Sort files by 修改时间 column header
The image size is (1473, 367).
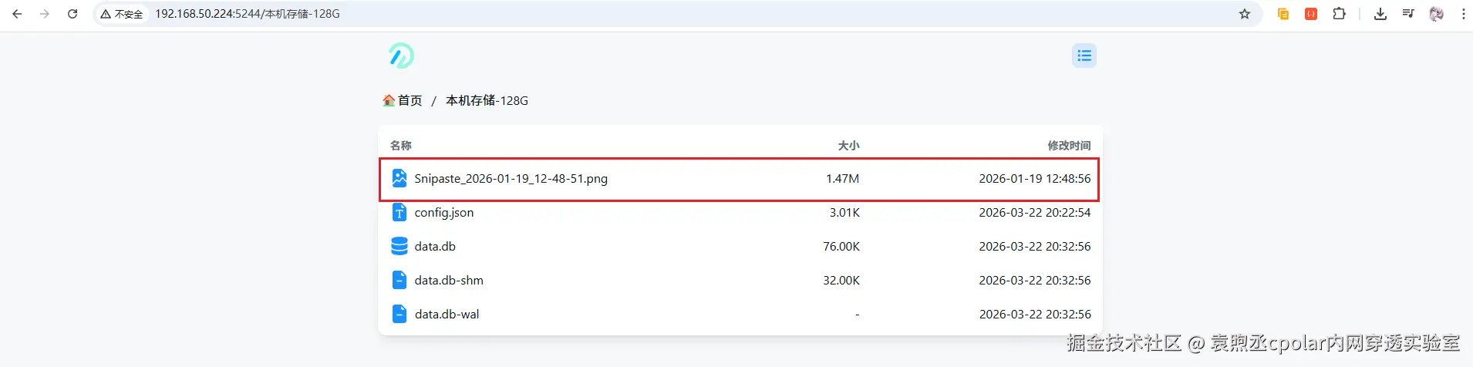[1069, 145]
